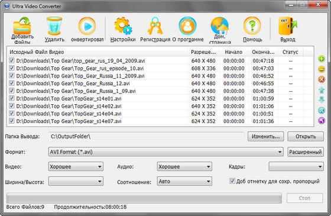Click the Удалить trash bin icon

54,26
